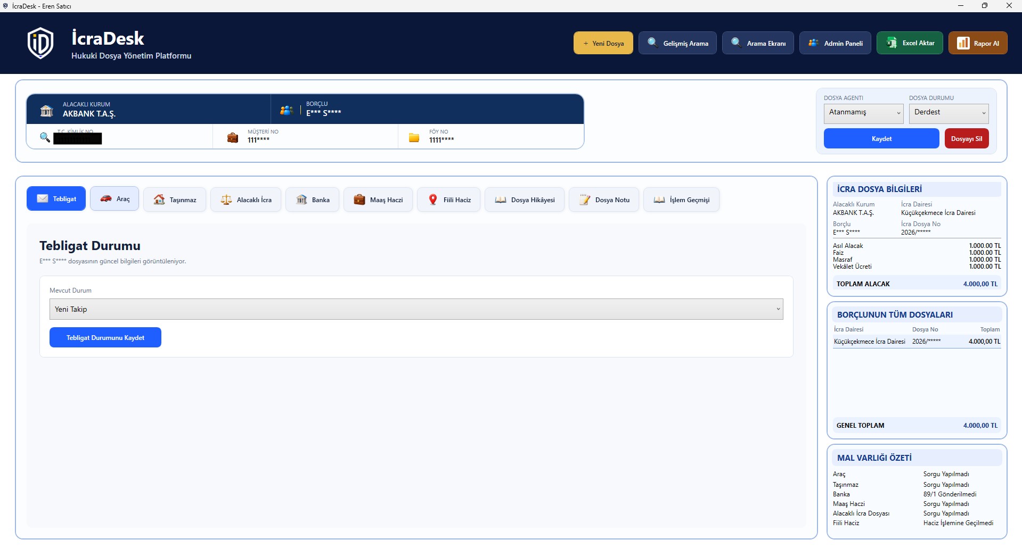The image size is (1022, 548).
Task: Switch to the Araç tab
Action: coord(115,198)
